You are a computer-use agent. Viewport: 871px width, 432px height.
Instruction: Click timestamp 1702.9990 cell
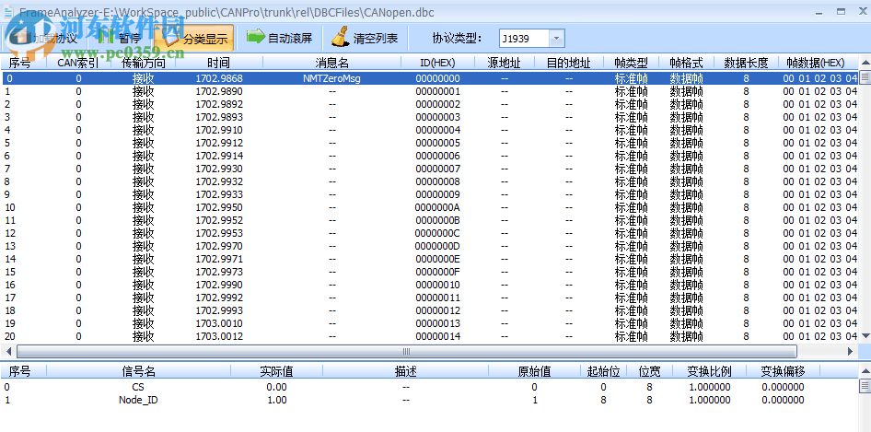click(219, 285)
